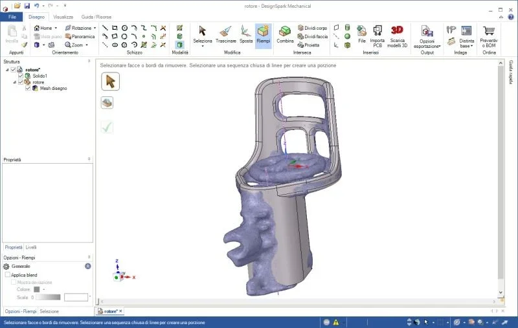Switch to the Livelli panel tab
The height and width of the screenshot is (328, 518).
[x=31, y=247]
